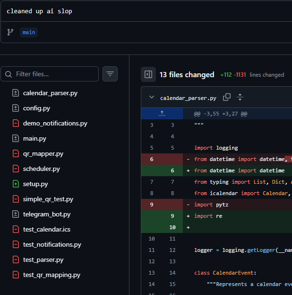Image resolution: width=292 pixels, height=295 pixels.
Task: Expand all lines in calendar_parser.py diff
Action: point(240,97)
